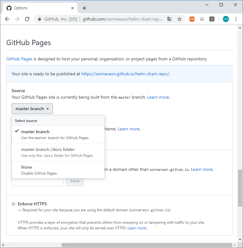The image size is (243, 248).
Task: Open the orange extension icon
Action: (192, 19)
